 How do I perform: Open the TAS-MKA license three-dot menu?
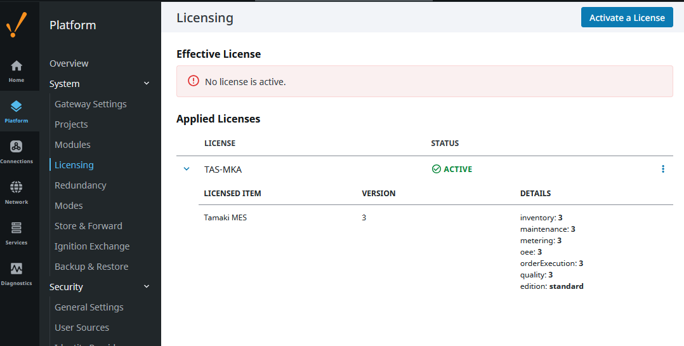tap(662, 169)
